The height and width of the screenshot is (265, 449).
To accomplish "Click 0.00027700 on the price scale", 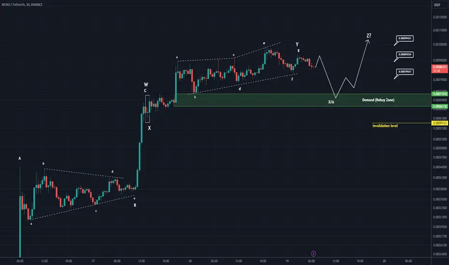I will coord(439,237).
